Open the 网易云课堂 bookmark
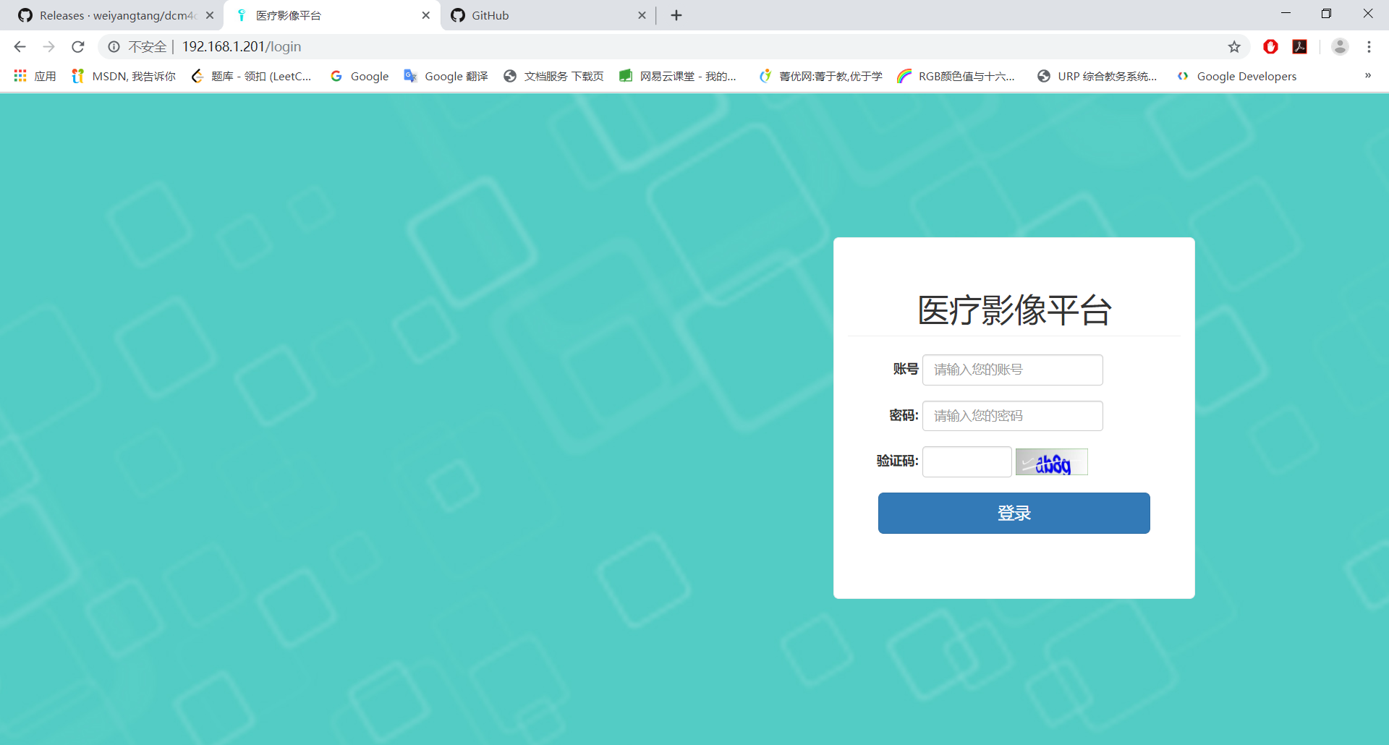This screenshot has height=745, width=1389. click(x=678, y=76)
